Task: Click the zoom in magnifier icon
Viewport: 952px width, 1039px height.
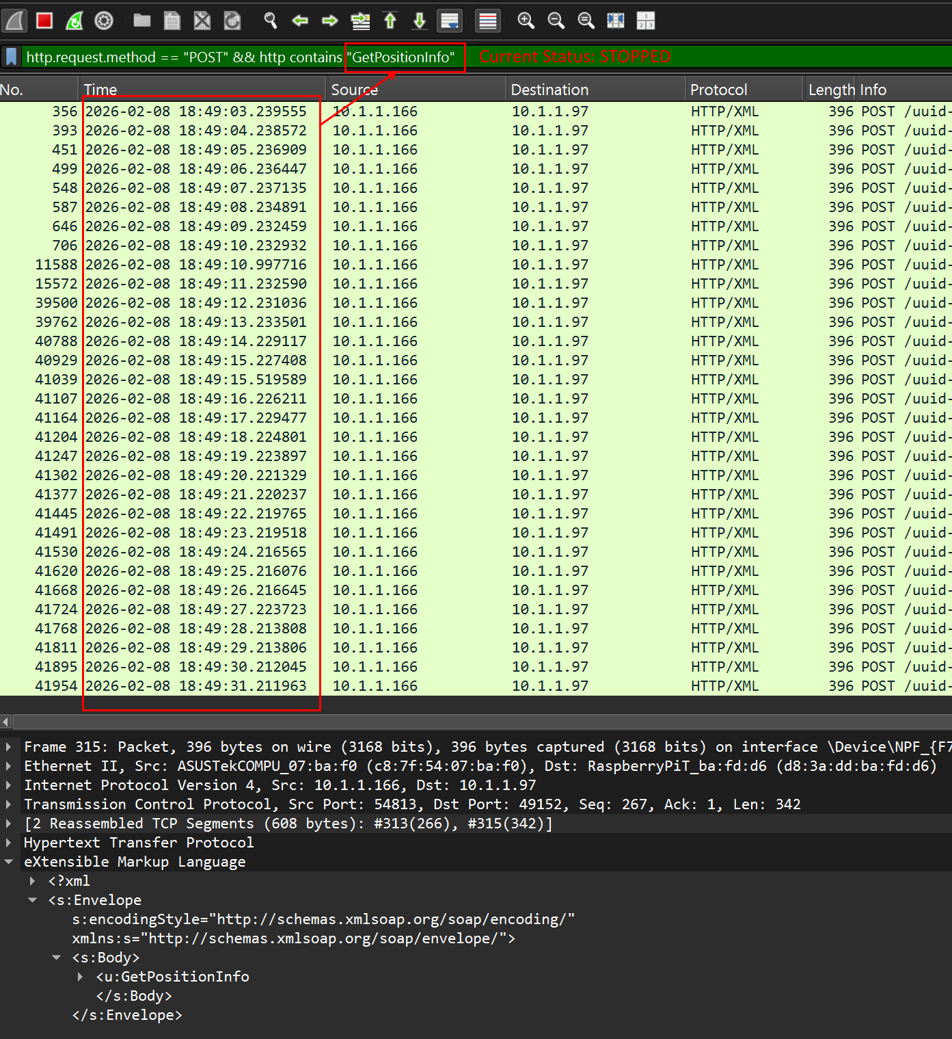Action: tap(526, 21)
